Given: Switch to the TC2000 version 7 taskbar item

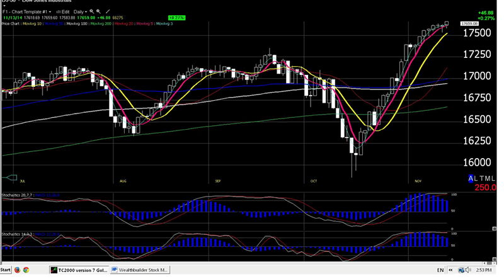Looking at the screenshot, I should click(x=78, y=270).
